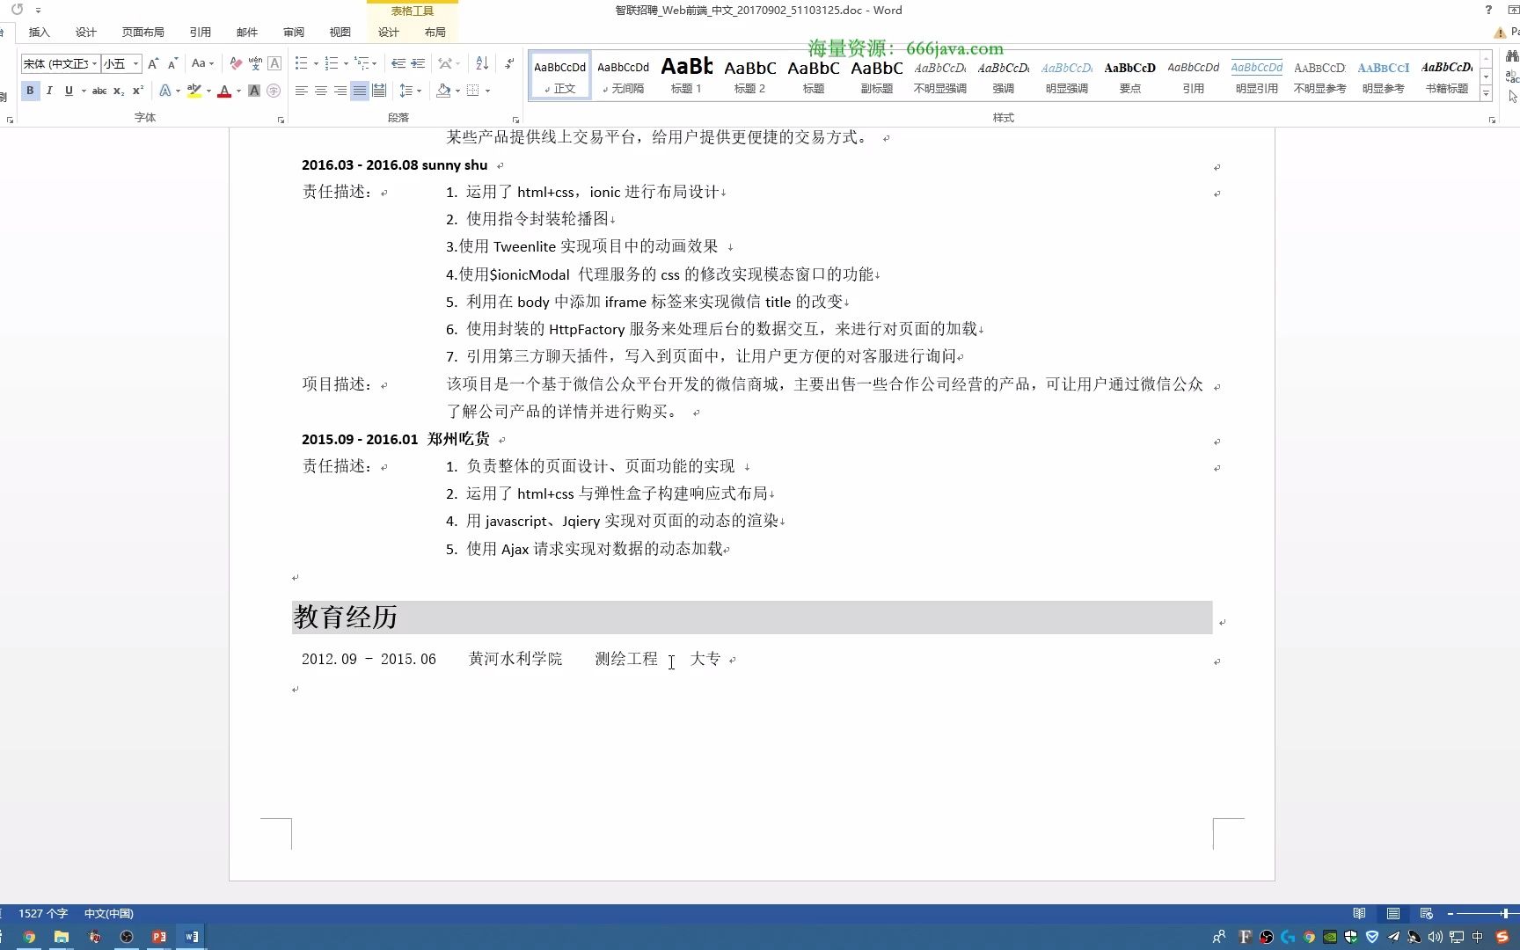Open the font name dropdown
This screenshot has width=1520, height=950.
click(x=95, y=63)
